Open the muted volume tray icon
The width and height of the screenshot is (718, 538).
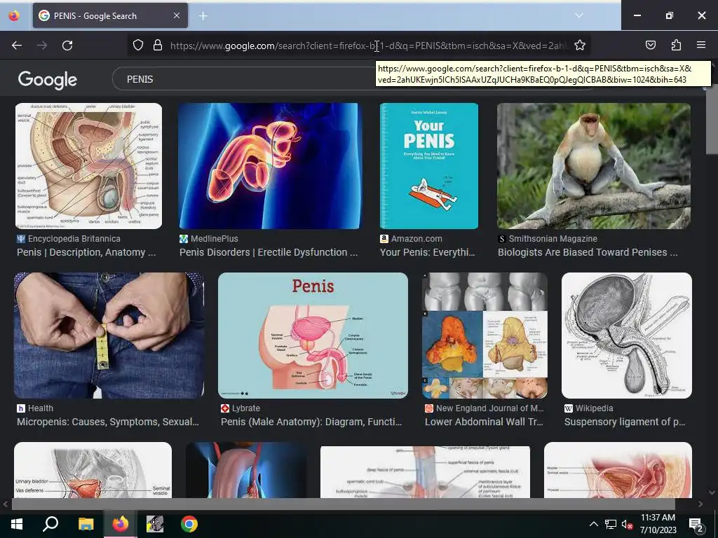626,524
